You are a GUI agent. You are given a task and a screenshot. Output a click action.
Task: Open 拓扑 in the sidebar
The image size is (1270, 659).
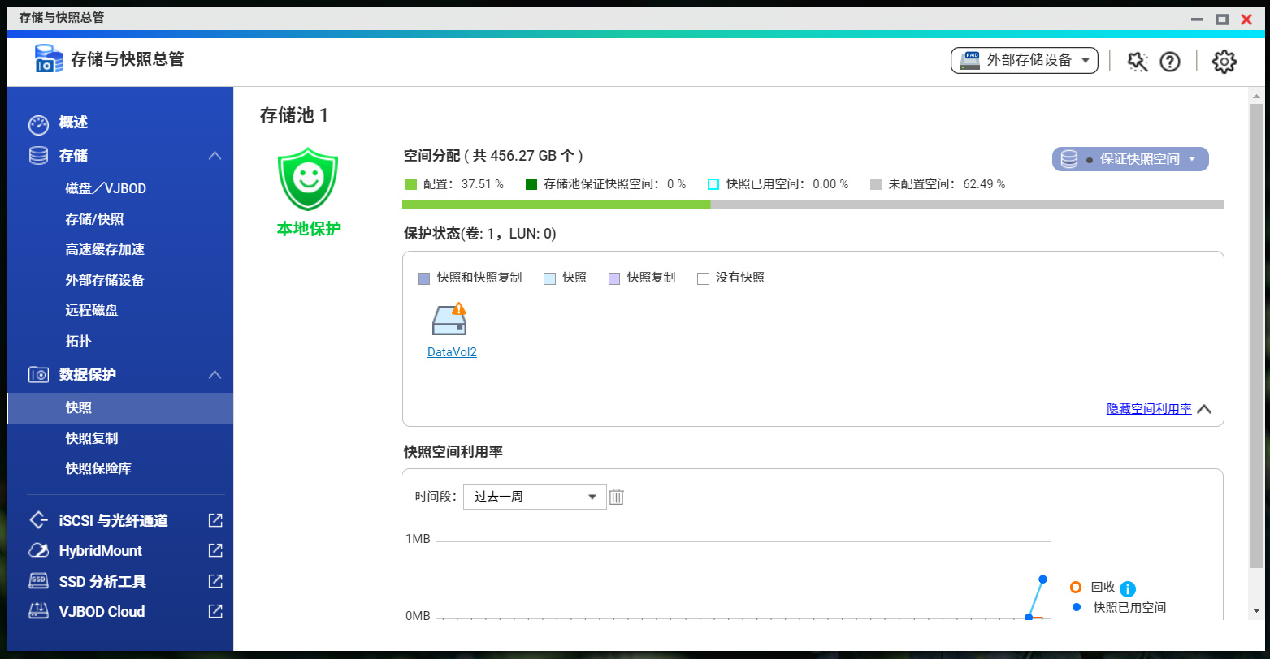pos(78,341)
